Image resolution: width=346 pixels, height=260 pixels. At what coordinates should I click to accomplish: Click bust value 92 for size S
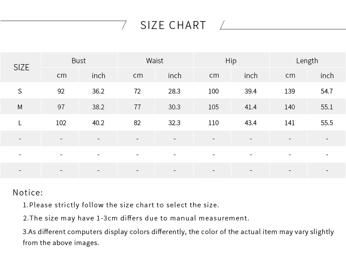click(61, 91)
